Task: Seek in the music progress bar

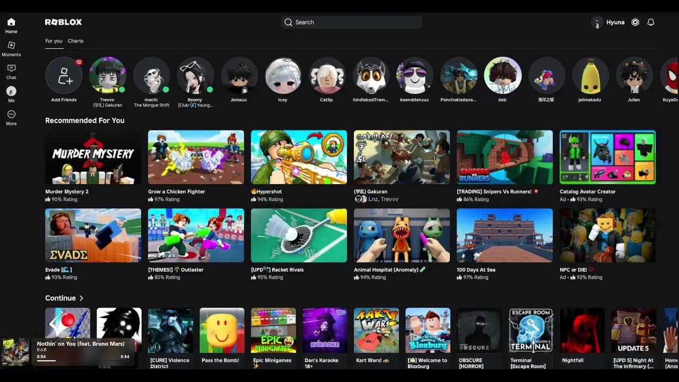Action: pyautogui.click(x=83, y=361)
